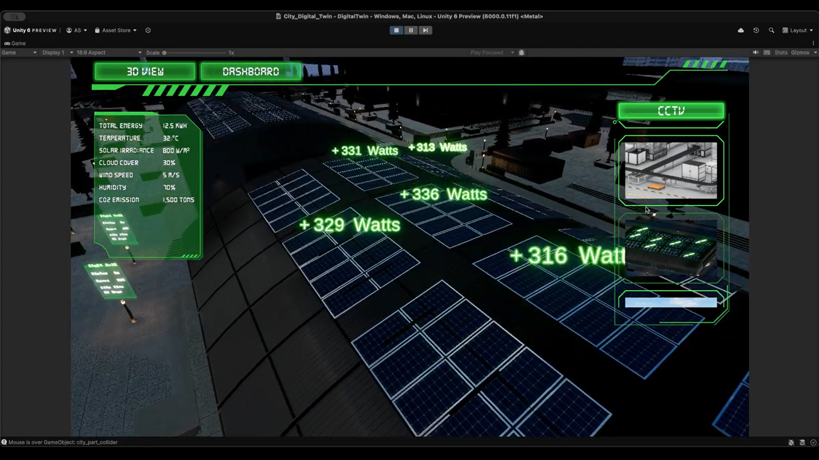
Task: Stop play mode with the stop button
Action: coord(396,30)
